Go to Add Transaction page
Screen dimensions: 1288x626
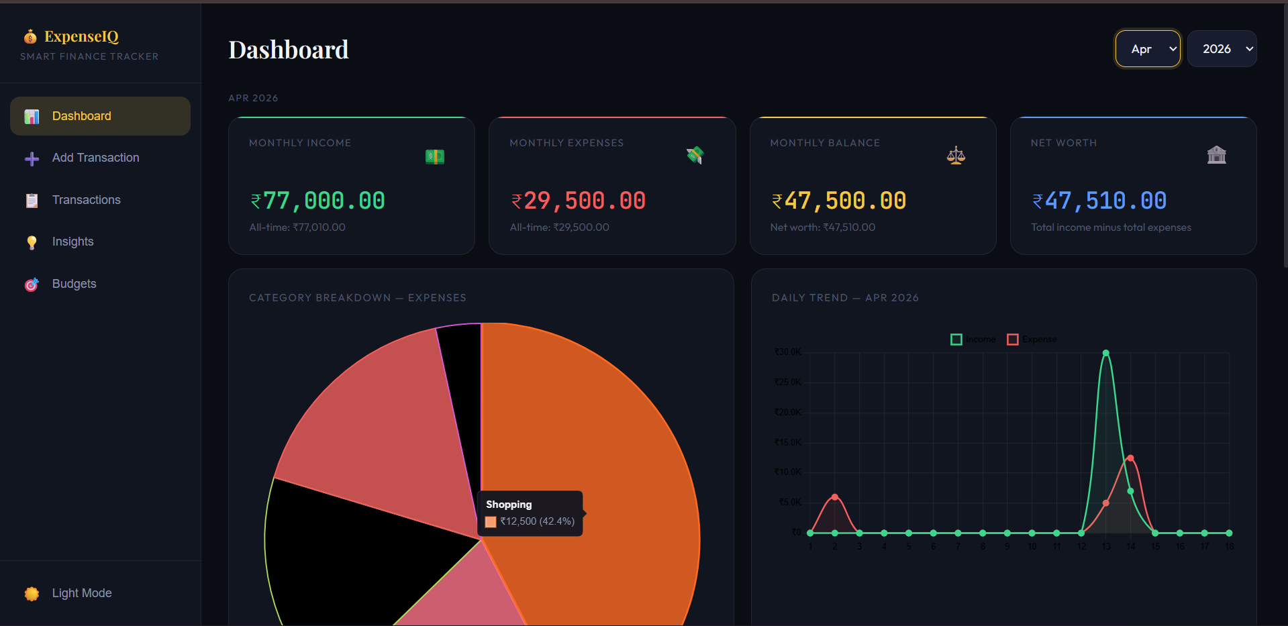(x=101, y=158)
